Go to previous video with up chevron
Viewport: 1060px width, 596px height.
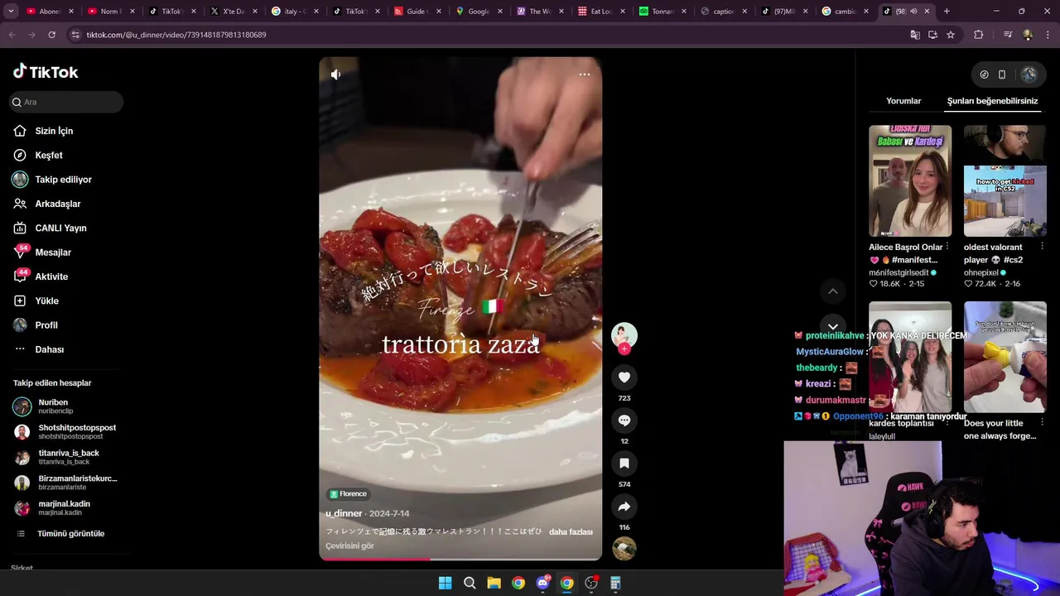pyautogui.click(x=833, y=291)
